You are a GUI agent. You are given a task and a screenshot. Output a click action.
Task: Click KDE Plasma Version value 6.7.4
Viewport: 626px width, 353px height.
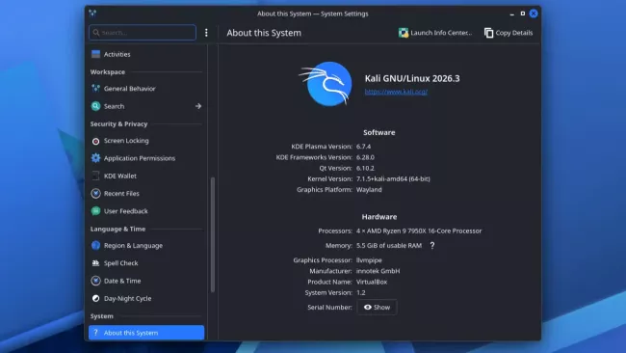click(363, 147)
